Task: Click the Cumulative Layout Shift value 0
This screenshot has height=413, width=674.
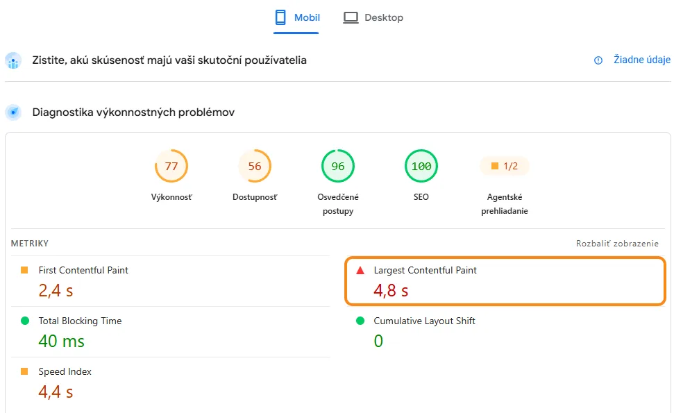Action: 378,342
